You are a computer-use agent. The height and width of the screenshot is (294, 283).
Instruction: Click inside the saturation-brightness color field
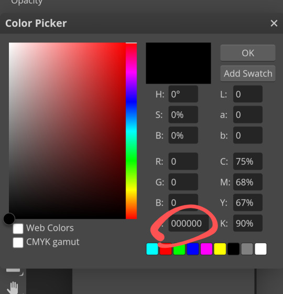pyautogui.click(x=67, y=131)
